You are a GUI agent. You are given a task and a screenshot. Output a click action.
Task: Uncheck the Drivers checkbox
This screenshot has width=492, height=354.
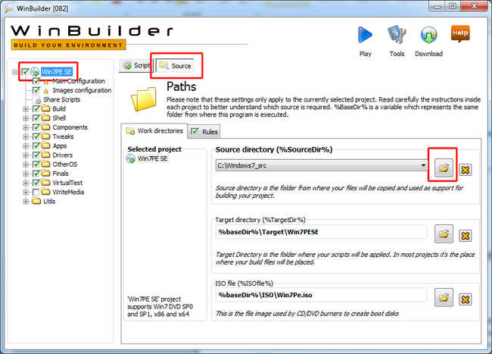[x=36, y=155]
